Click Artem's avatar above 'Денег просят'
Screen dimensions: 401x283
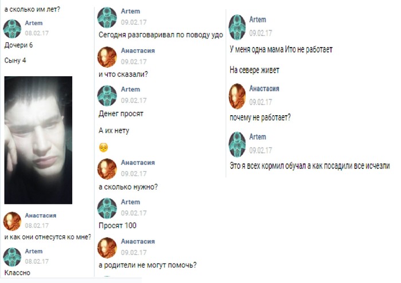point(107,96)
